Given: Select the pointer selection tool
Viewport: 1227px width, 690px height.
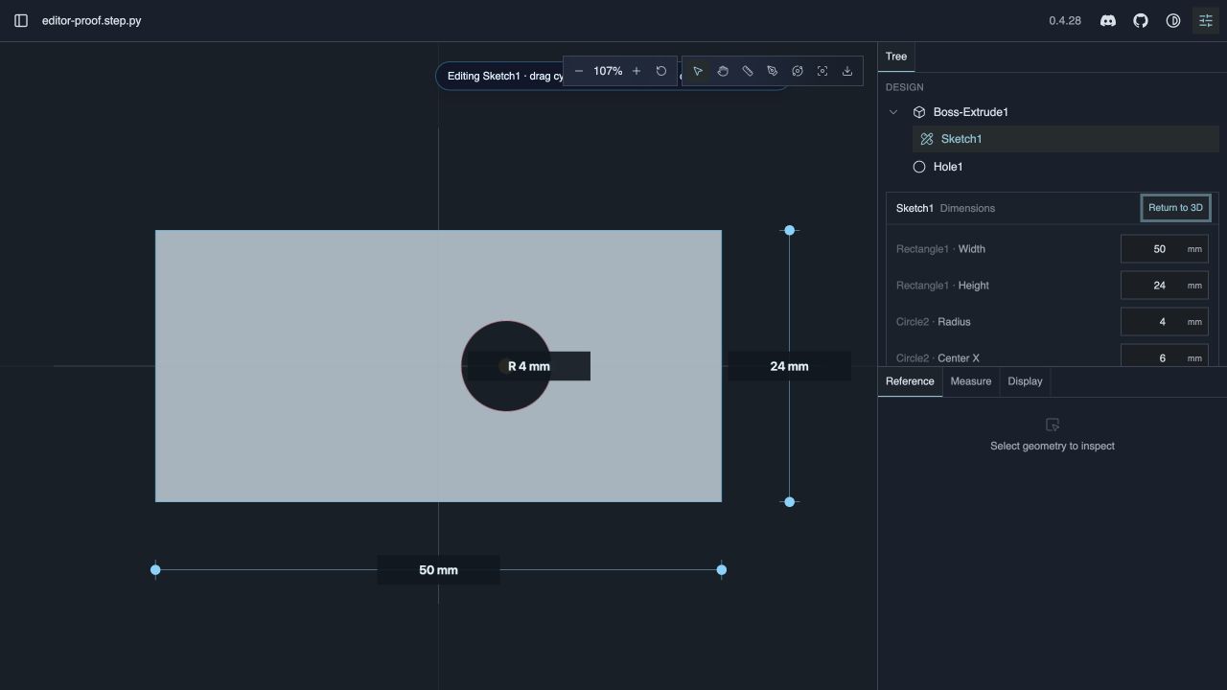Looking at the screenshot, I should pyautogui.click(x=698, y=71).
